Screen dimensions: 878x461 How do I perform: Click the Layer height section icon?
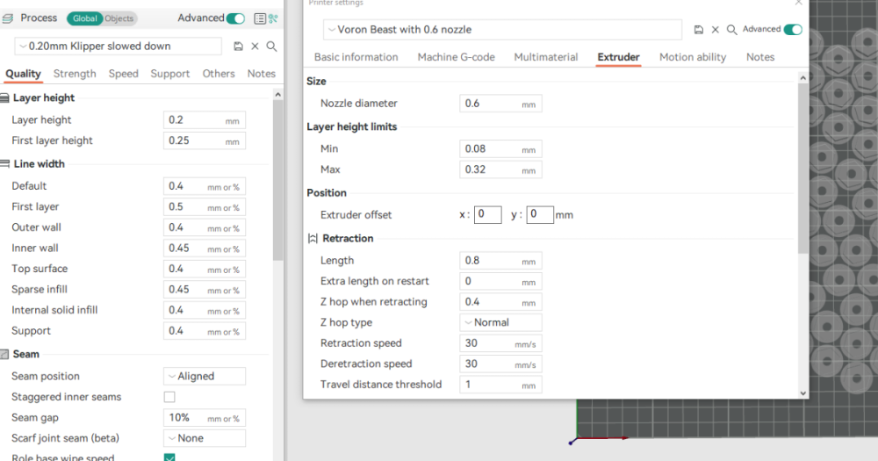(x=4, y=98)
